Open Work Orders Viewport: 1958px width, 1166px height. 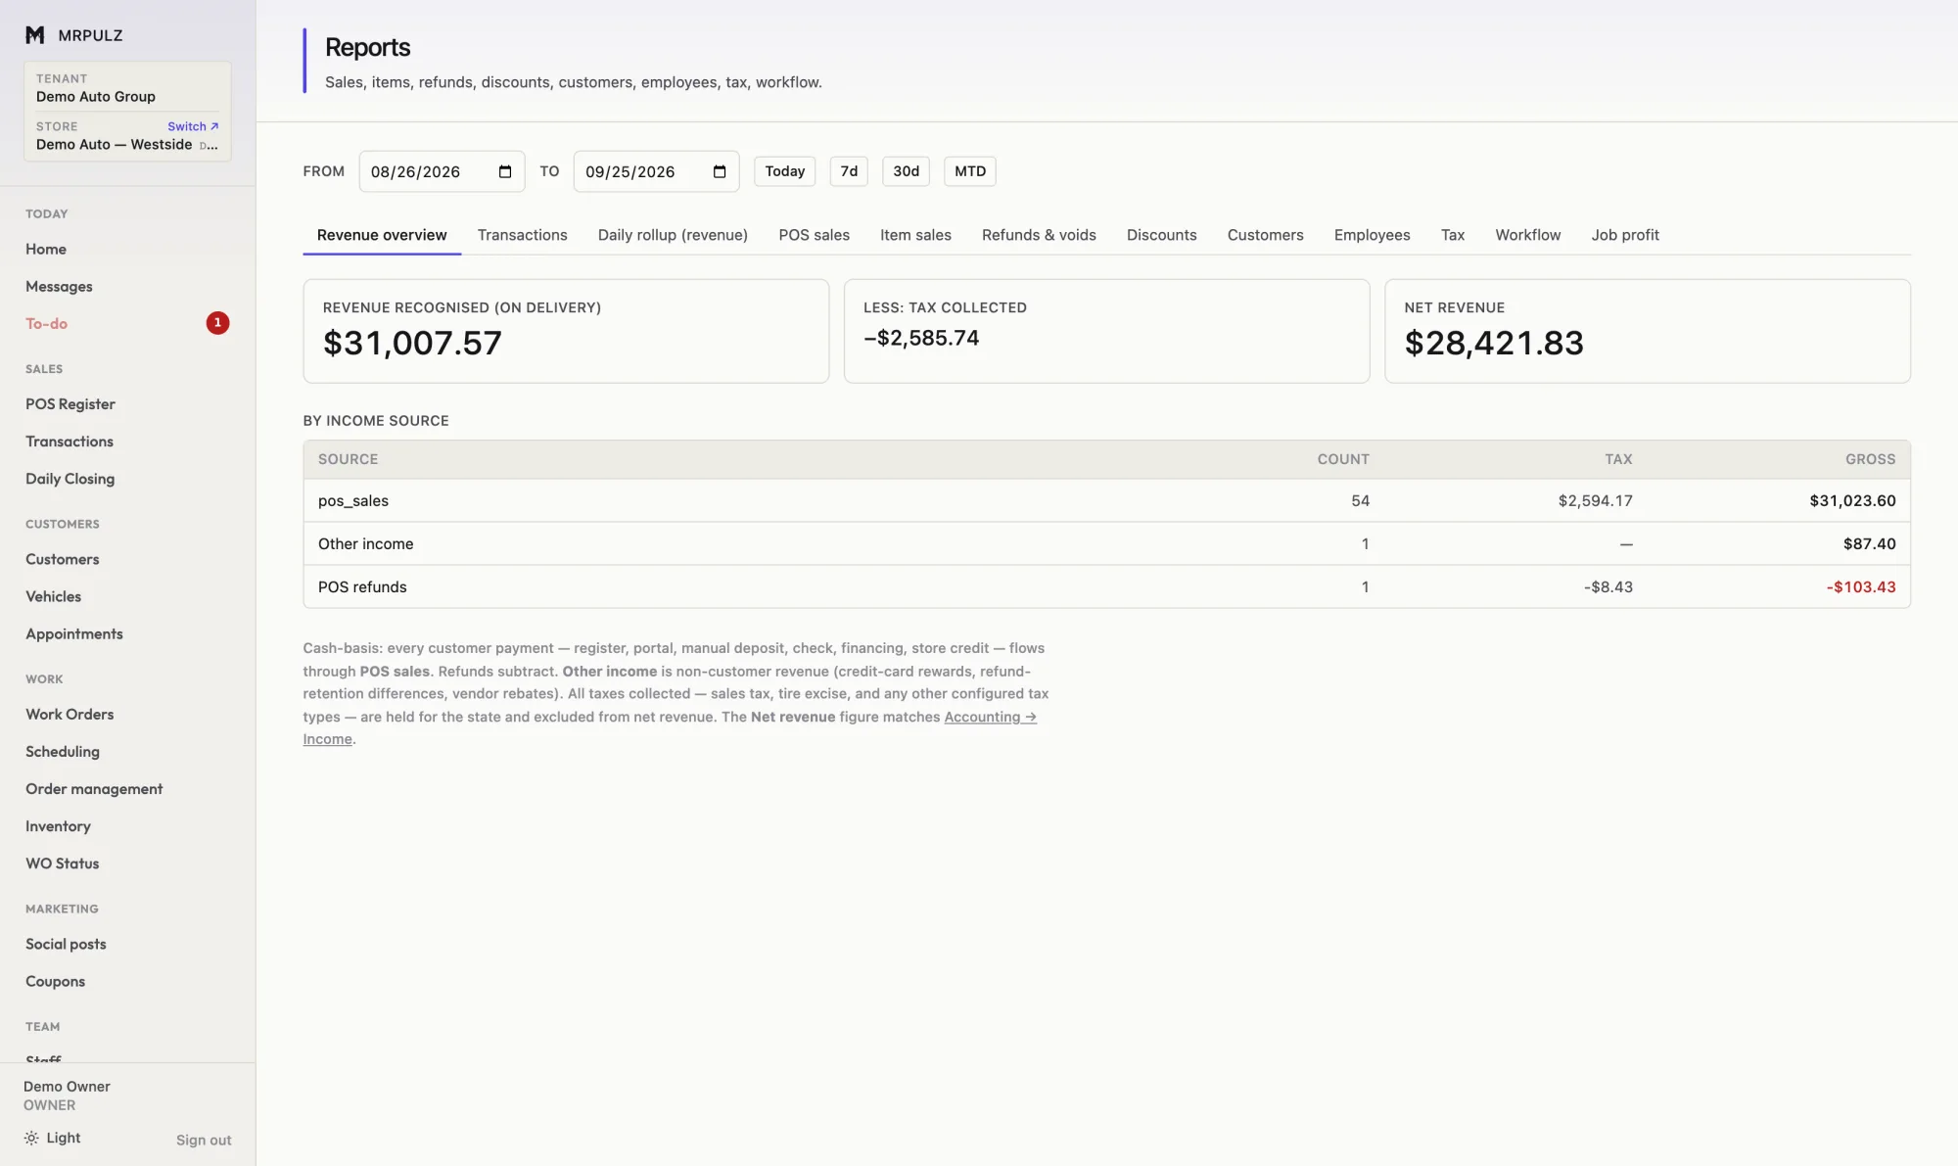[x=70, y=715]
